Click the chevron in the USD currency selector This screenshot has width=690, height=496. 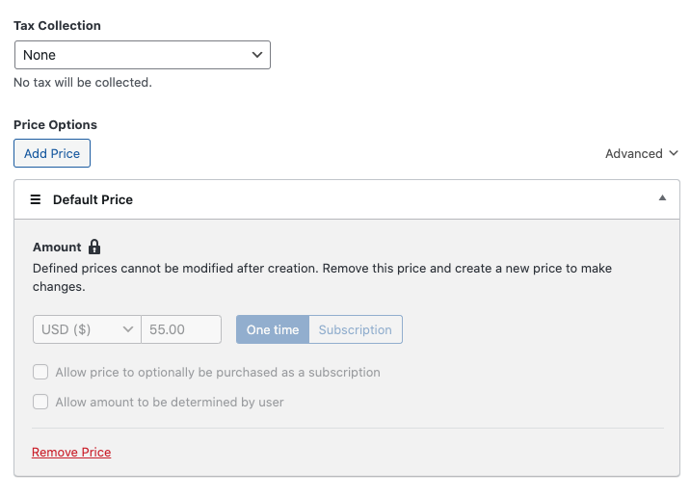point(128,329)
